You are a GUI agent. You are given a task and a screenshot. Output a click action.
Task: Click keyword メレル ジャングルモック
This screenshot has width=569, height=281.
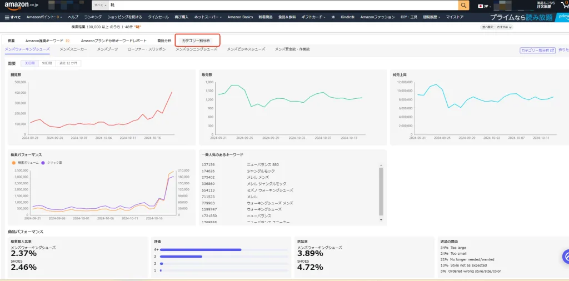pyautogui.click(x=266, y=184)
